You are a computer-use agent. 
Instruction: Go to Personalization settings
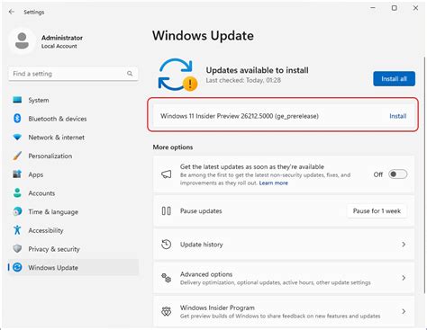pos(73,156)
